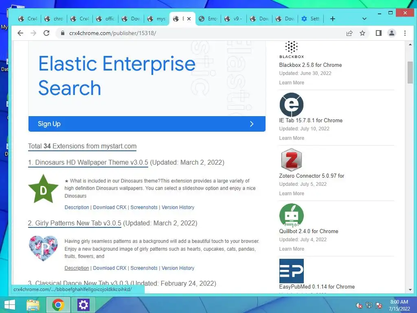View Screenshots for Girly Patterns
Viewport: 417px width, 313px height.
144,268
